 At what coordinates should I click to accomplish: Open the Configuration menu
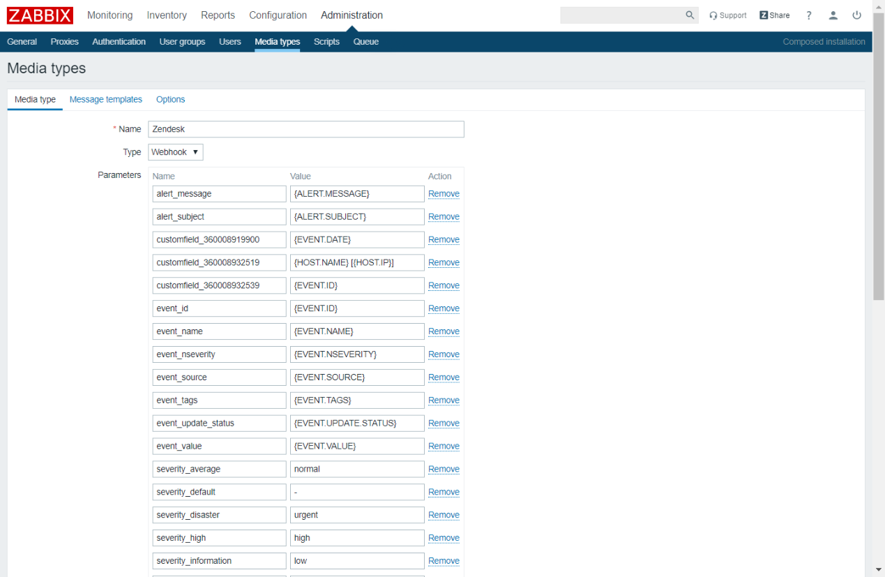(278, 15)
